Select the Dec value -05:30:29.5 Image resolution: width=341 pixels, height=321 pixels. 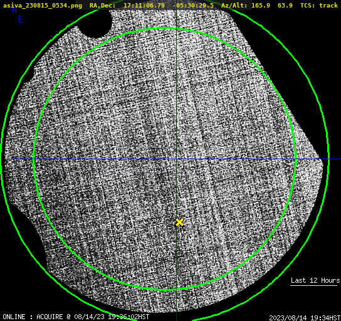[193, 5]
